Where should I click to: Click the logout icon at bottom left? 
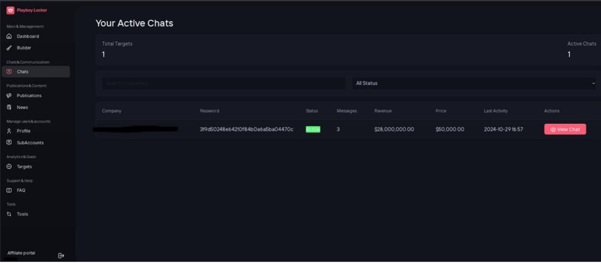[x=61, y=255]
